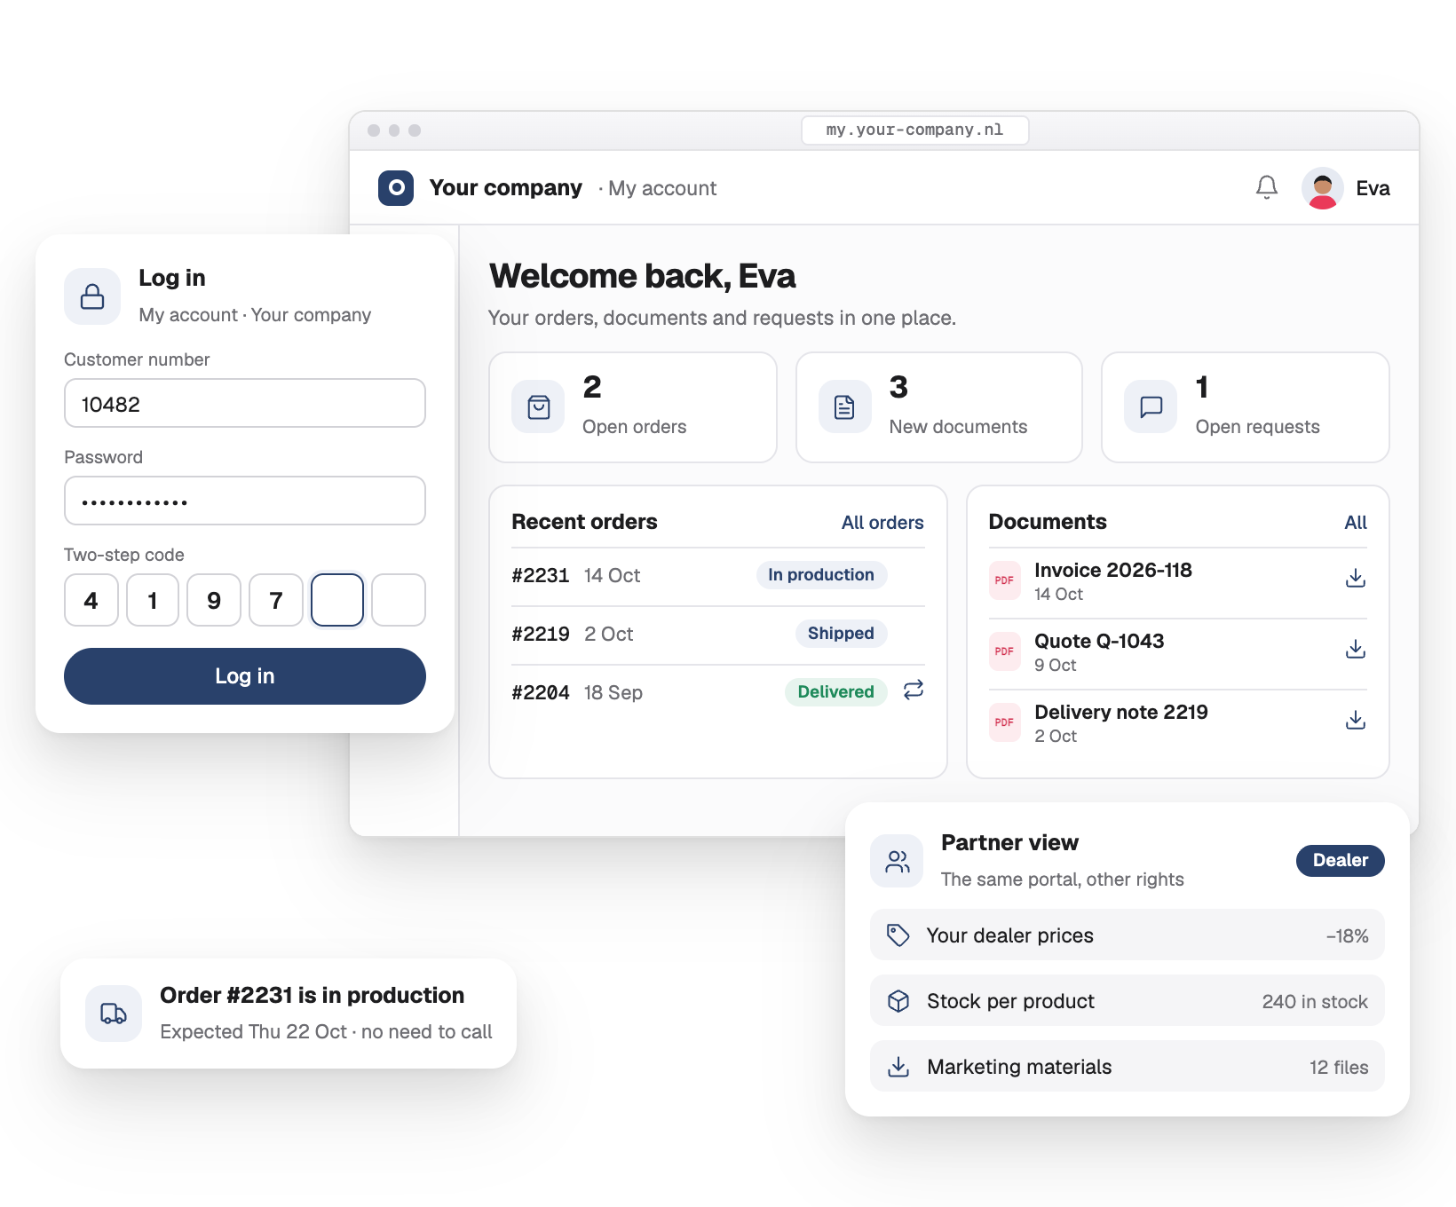Click the delivery truck icon in order notification
This screenshot has width=1456, height=1207.
coord(114,1014)
